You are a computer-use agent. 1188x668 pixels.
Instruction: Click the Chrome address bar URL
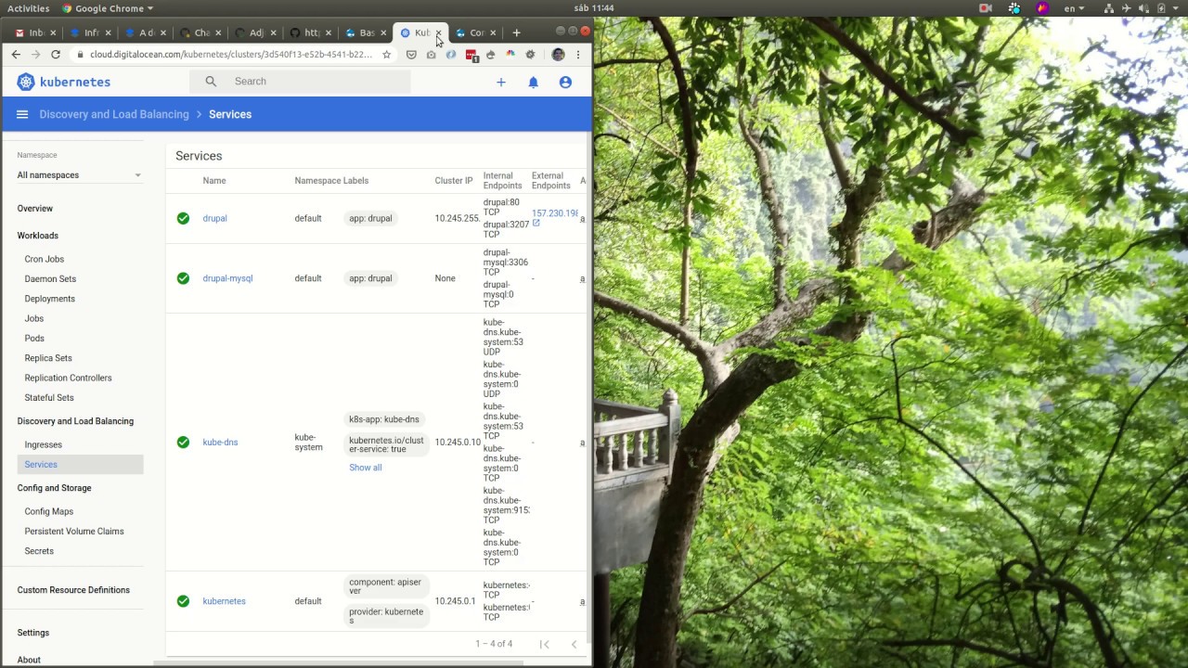231,55
